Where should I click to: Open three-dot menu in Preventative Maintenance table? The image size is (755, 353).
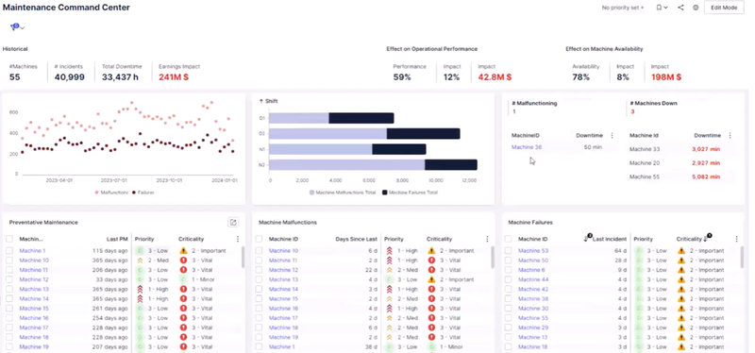coord(238,239)
